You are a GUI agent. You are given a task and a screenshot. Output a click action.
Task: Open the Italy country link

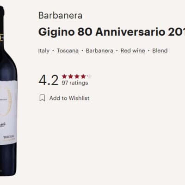click(x=44, y=50)
